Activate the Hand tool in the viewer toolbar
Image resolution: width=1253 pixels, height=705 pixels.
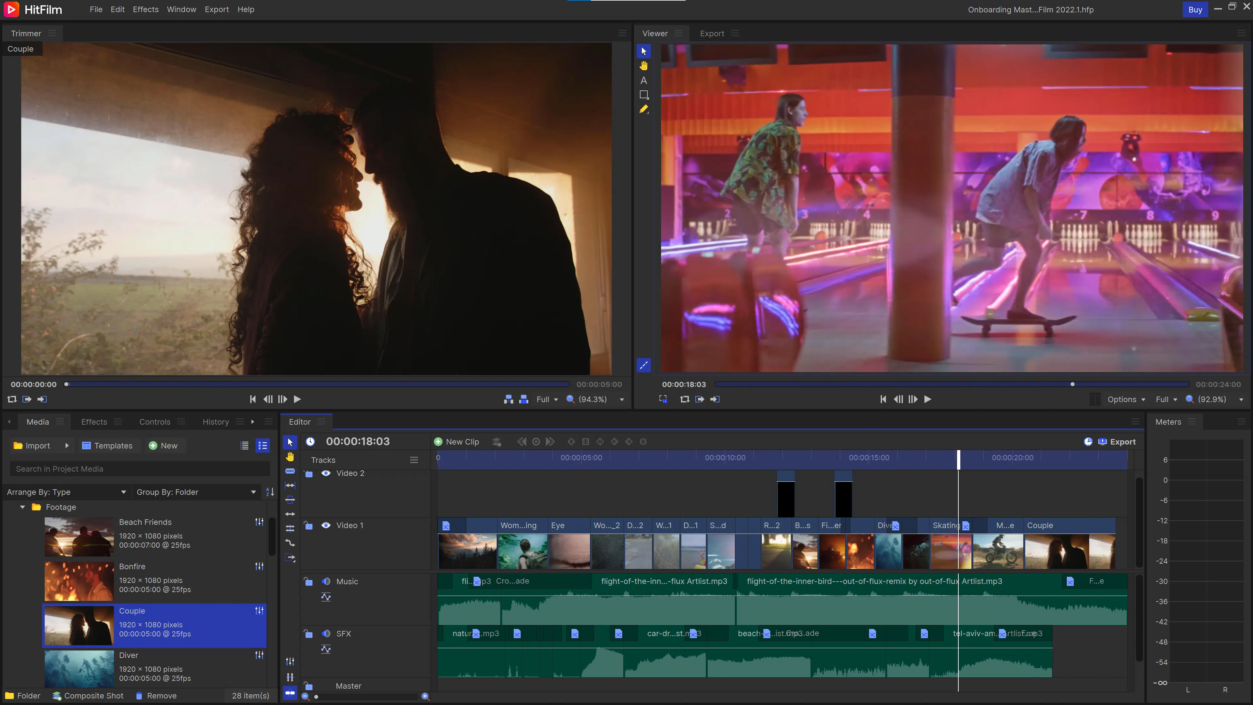coord(643,66)
